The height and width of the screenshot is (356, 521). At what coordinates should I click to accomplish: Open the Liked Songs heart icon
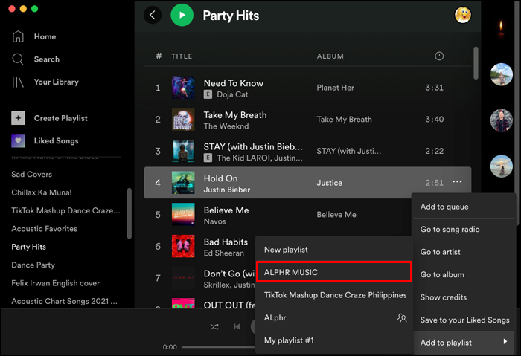tap(19, 140)
